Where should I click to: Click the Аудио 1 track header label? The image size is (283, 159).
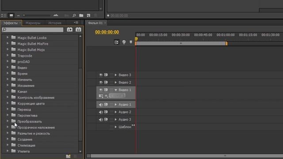pyautogui.click(x=125, y=105)
